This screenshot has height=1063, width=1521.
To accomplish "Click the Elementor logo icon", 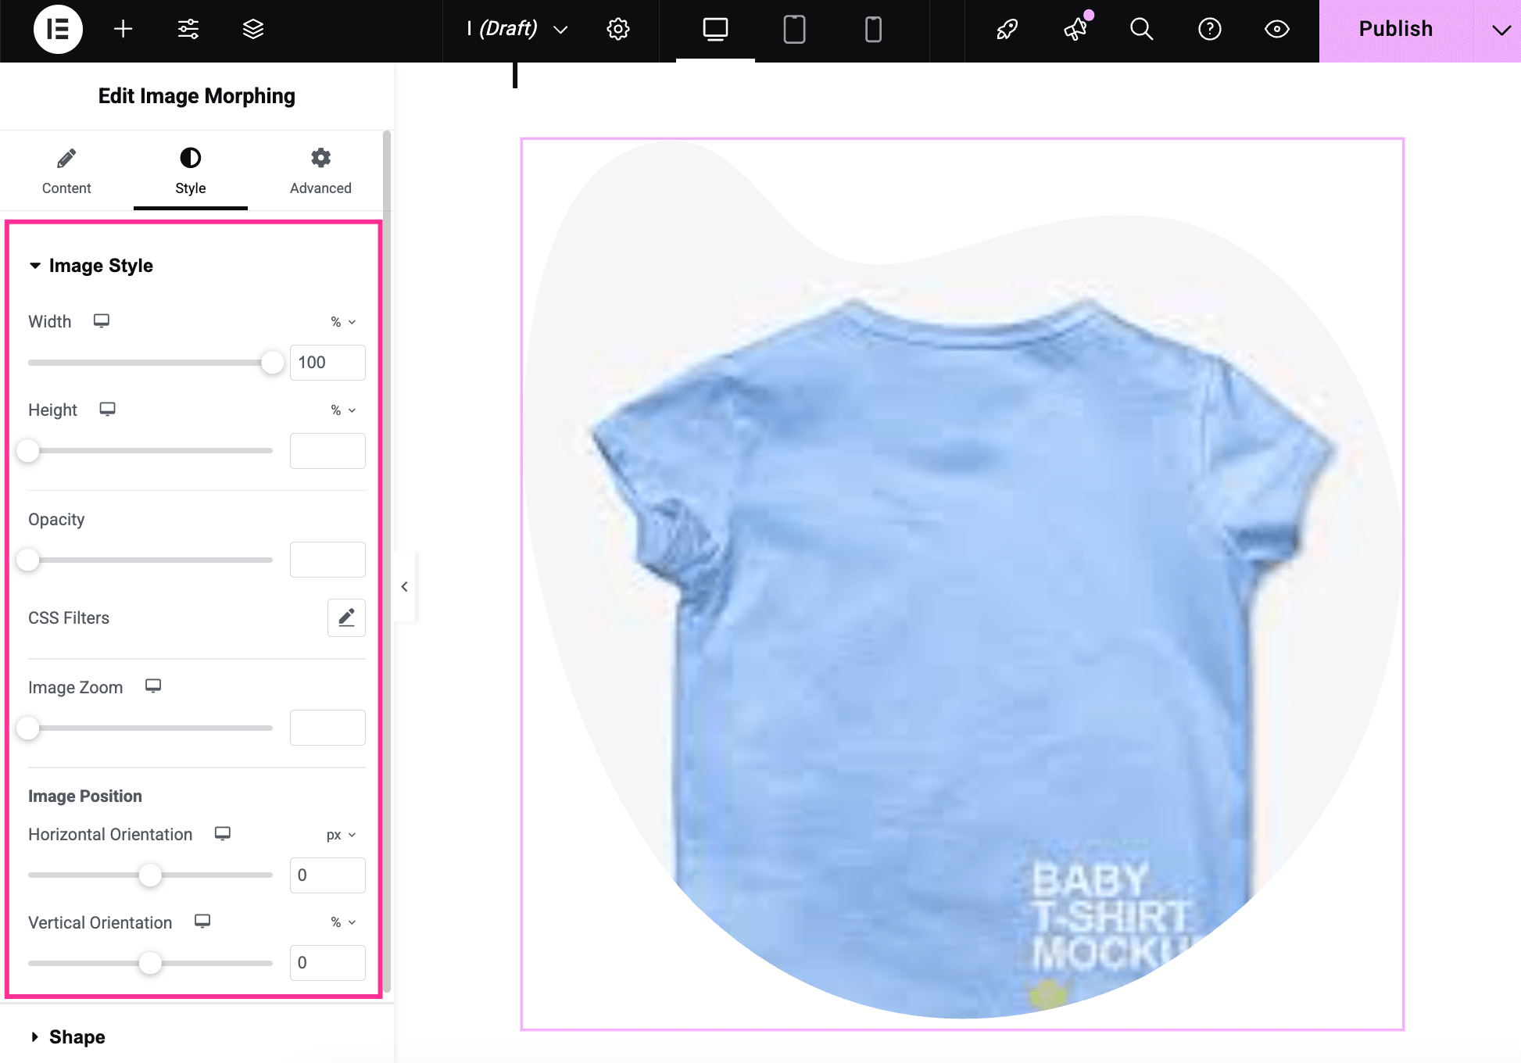I will [58, 30].
